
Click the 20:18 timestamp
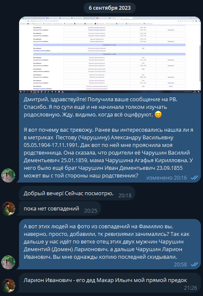tap(125, 195)
